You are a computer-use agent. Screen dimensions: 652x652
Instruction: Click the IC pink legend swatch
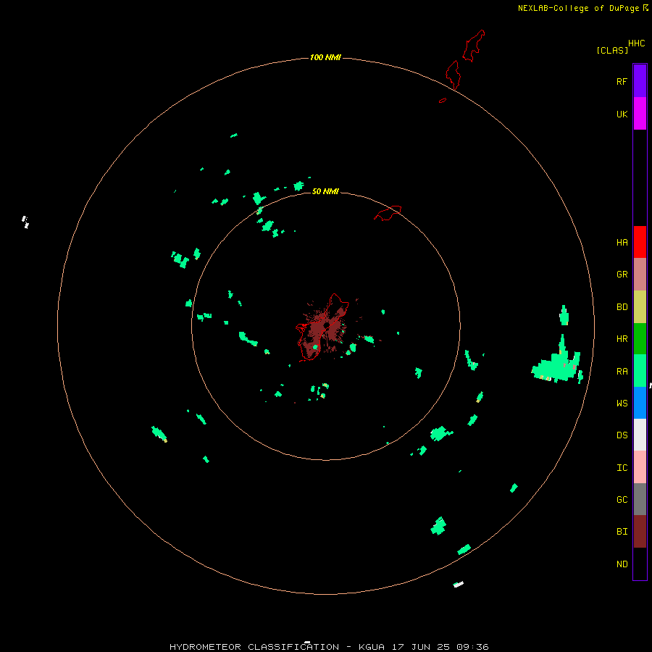[640, 467]
